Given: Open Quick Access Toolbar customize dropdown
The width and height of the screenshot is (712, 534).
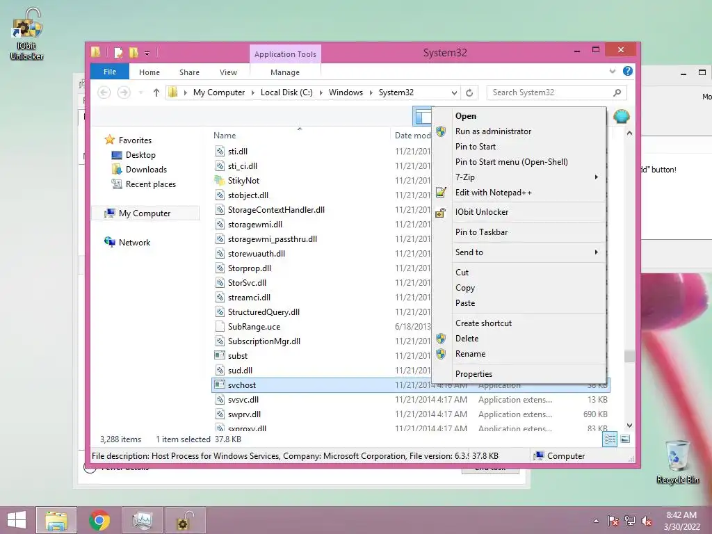Looking at the screenshot, I should point(147,53).
